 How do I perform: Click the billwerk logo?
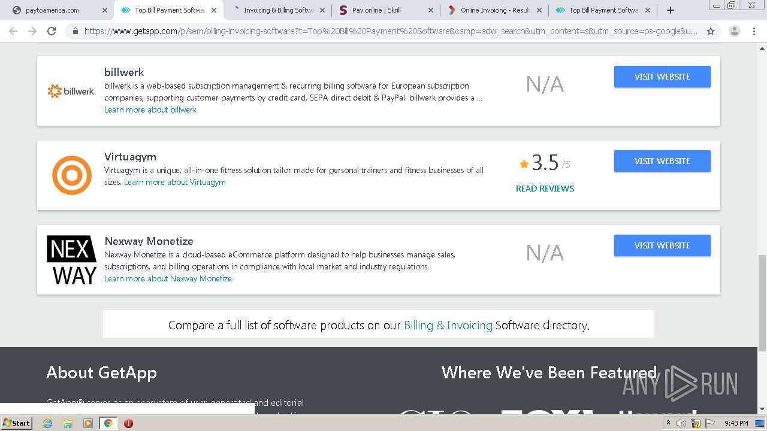(72, 91)
